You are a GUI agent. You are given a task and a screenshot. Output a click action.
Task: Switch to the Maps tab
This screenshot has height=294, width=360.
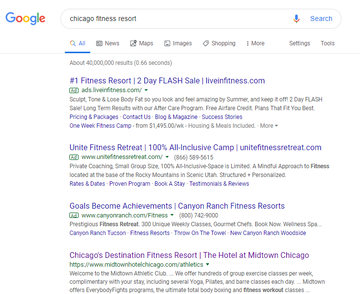click(x=141, y=43)
